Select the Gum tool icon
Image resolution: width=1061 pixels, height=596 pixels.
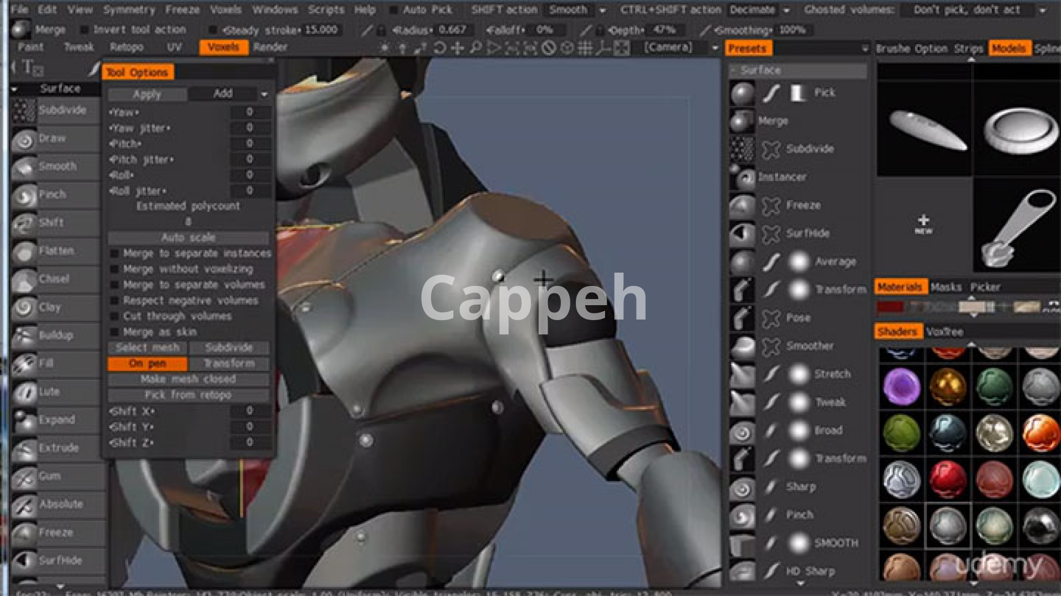(x=24, y=477)
